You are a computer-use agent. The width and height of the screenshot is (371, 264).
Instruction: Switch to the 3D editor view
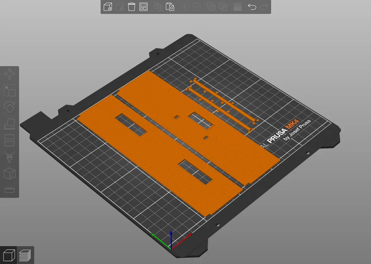tap(9, 255)
